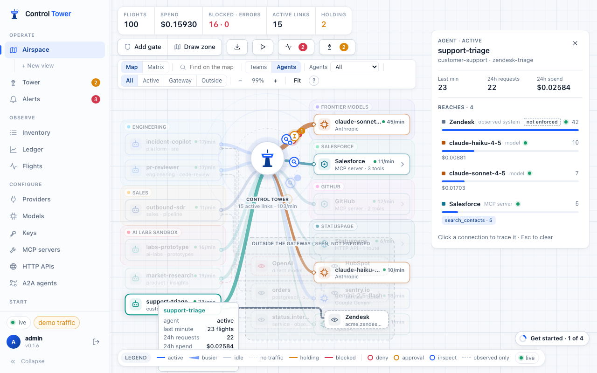The height and width of the screenshot is (373, 597).
Task: Click the Fit button
Action: [x=298, y=81]
